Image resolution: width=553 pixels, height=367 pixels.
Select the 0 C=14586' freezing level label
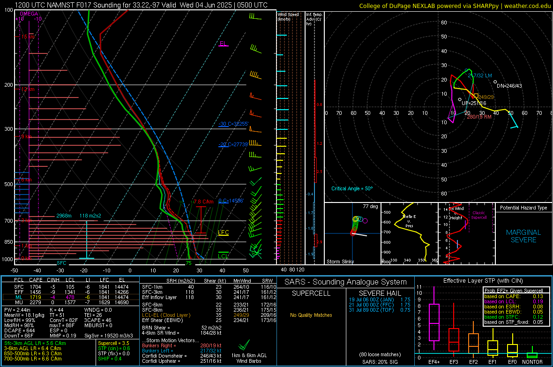point(231,201)
